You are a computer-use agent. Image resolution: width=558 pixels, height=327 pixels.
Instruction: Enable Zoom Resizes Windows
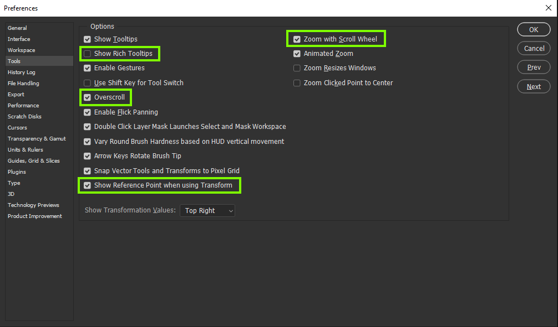pyautogui.click(x=297, y=68)
